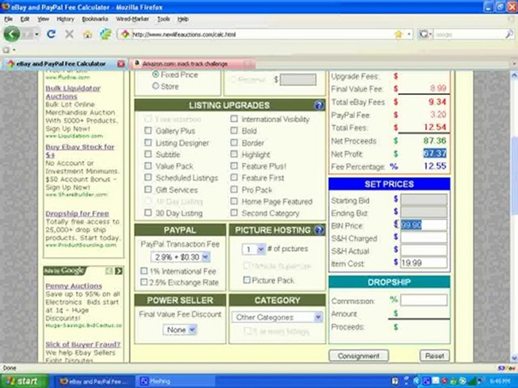Open the Picture Hosting help question-mark icon
This screenshot has height=388, width=518.
coord(319,230)
